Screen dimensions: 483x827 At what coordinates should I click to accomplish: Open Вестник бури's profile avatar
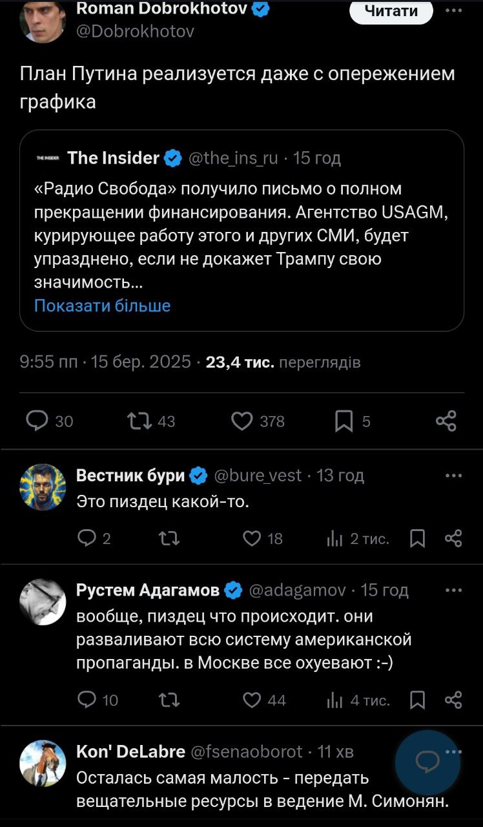pyautogui.click(x=43, y=487)
